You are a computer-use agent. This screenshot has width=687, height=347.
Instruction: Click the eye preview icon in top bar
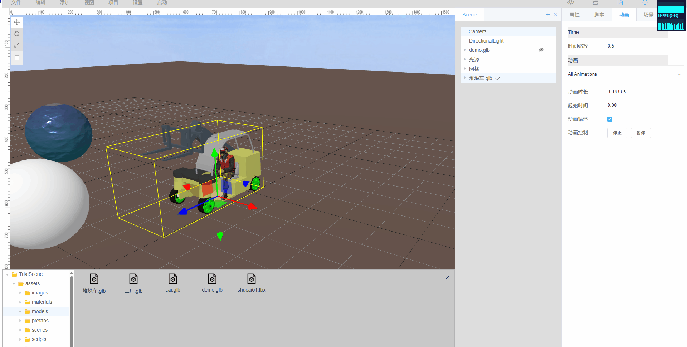(571, 3)
